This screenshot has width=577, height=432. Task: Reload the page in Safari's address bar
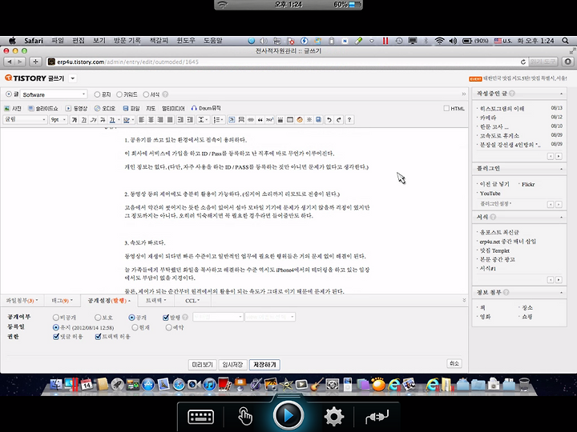523,62
